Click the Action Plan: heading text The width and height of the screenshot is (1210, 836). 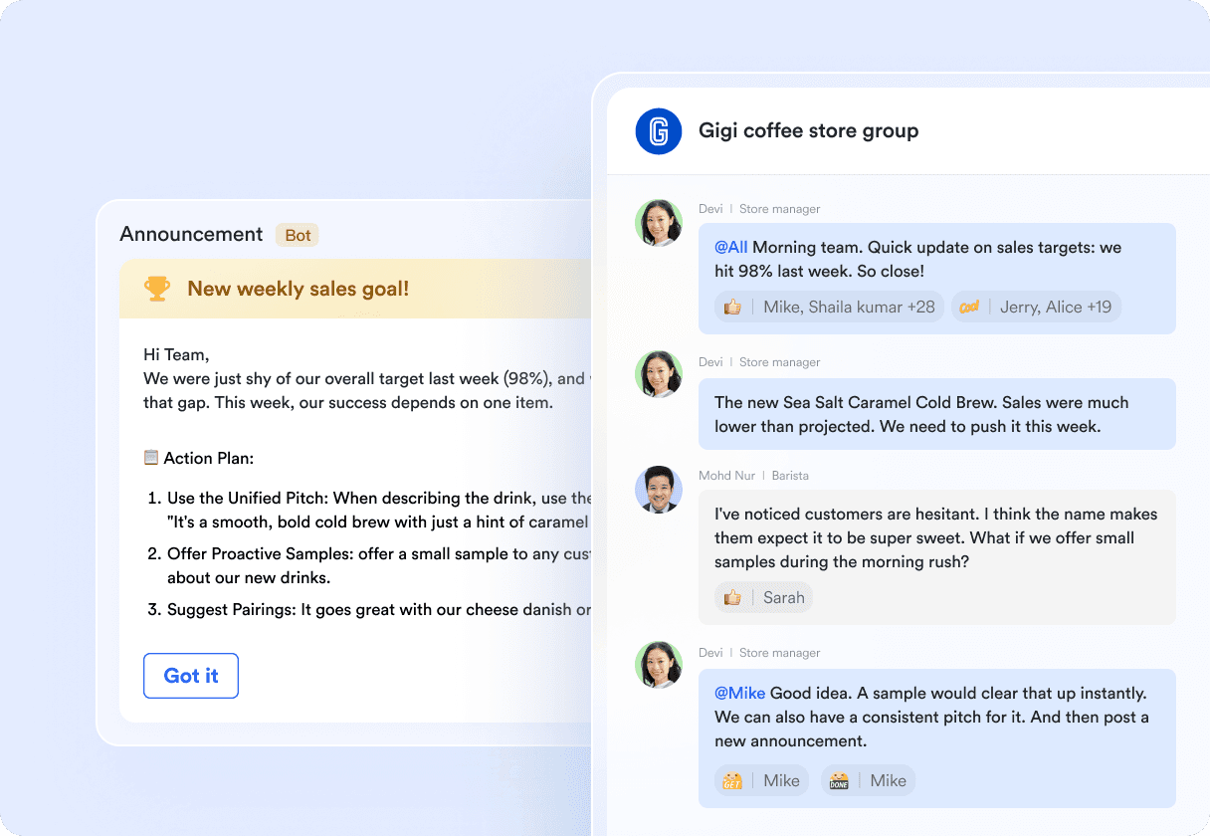tap(209, 458)
